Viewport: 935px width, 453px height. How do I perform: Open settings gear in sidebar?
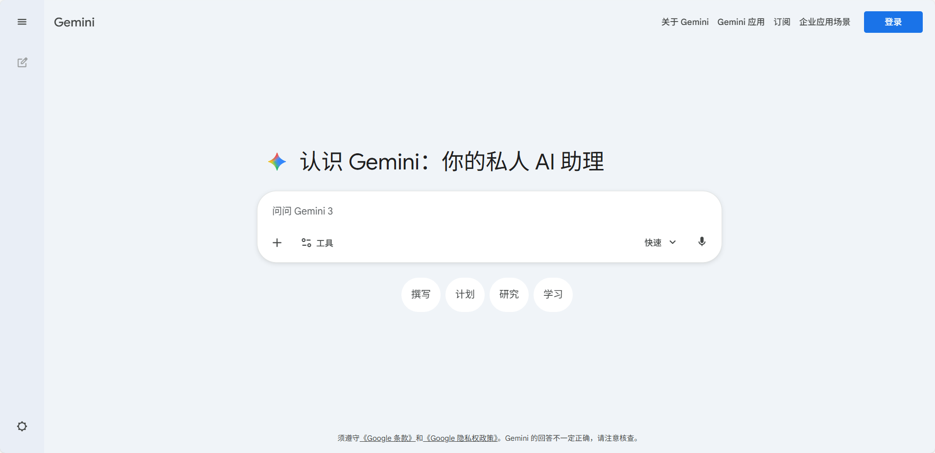pos(22,426)
